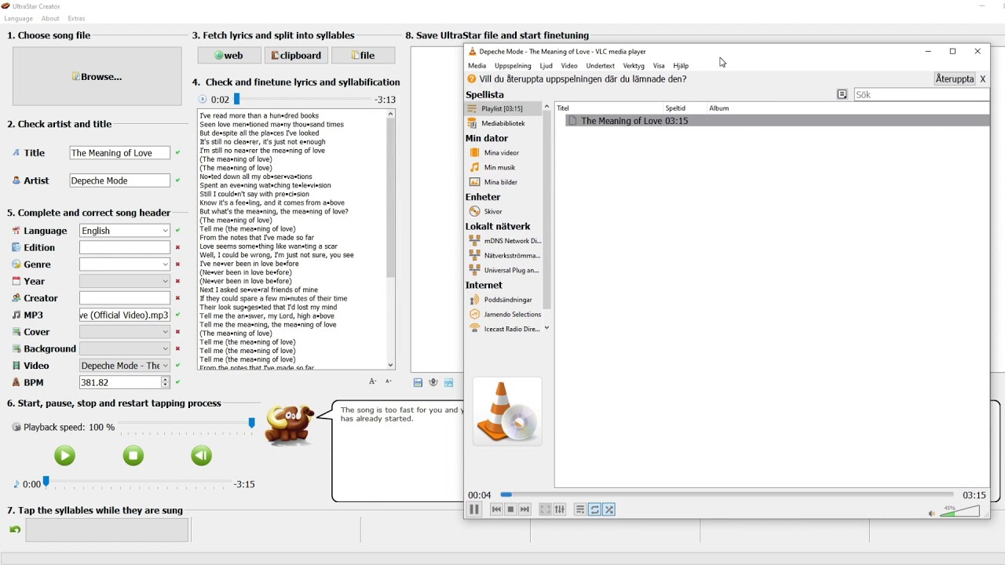Open the Background dropdown

[125, 348]
